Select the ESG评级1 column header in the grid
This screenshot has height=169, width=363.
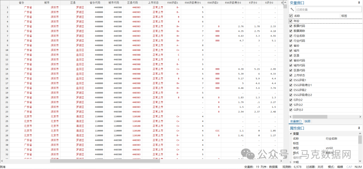173,3
